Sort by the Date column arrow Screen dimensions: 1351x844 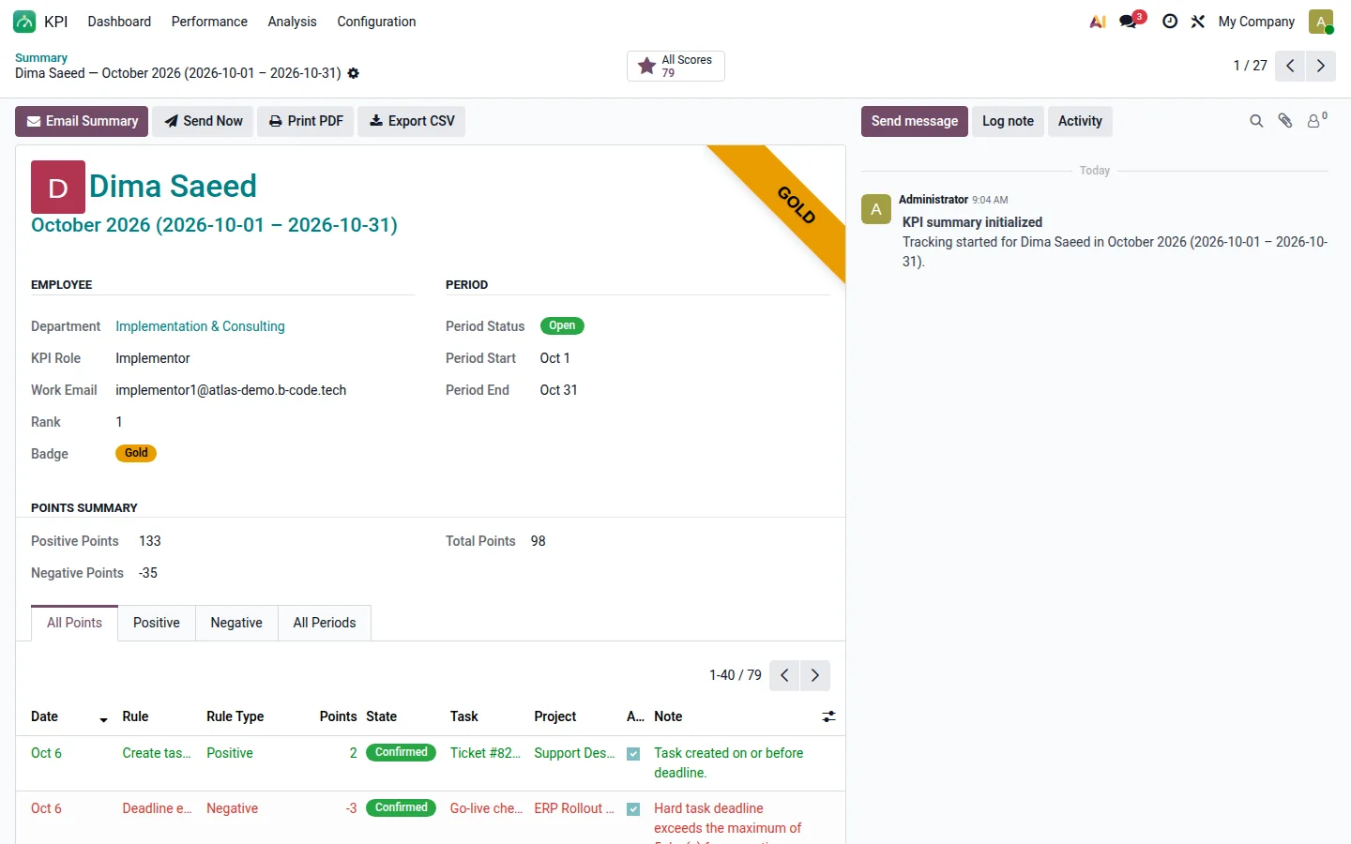(103, 719)
